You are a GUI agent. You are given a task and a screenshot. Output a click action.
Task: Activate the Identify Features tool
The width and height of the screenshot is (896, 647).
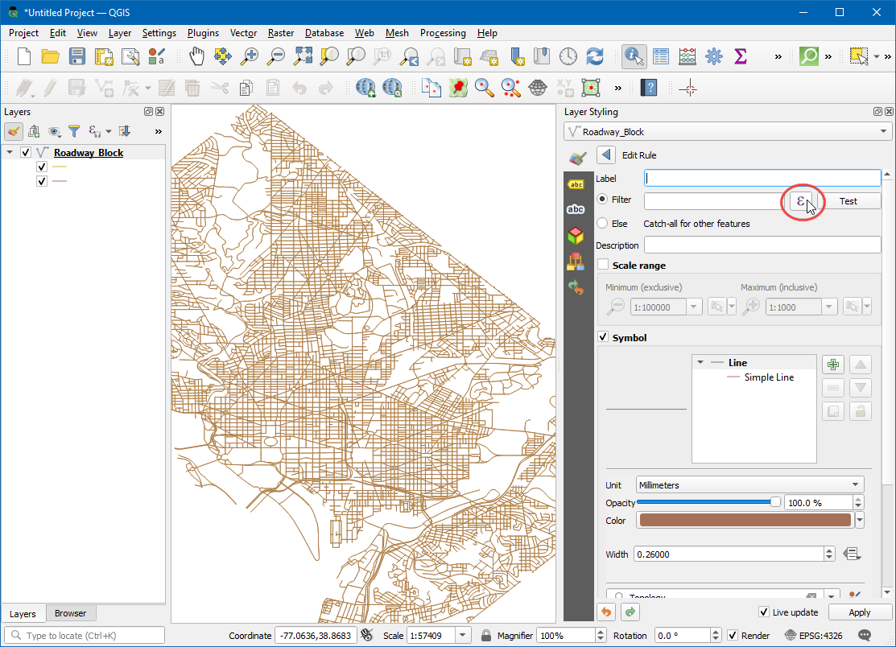coord(634,56)
